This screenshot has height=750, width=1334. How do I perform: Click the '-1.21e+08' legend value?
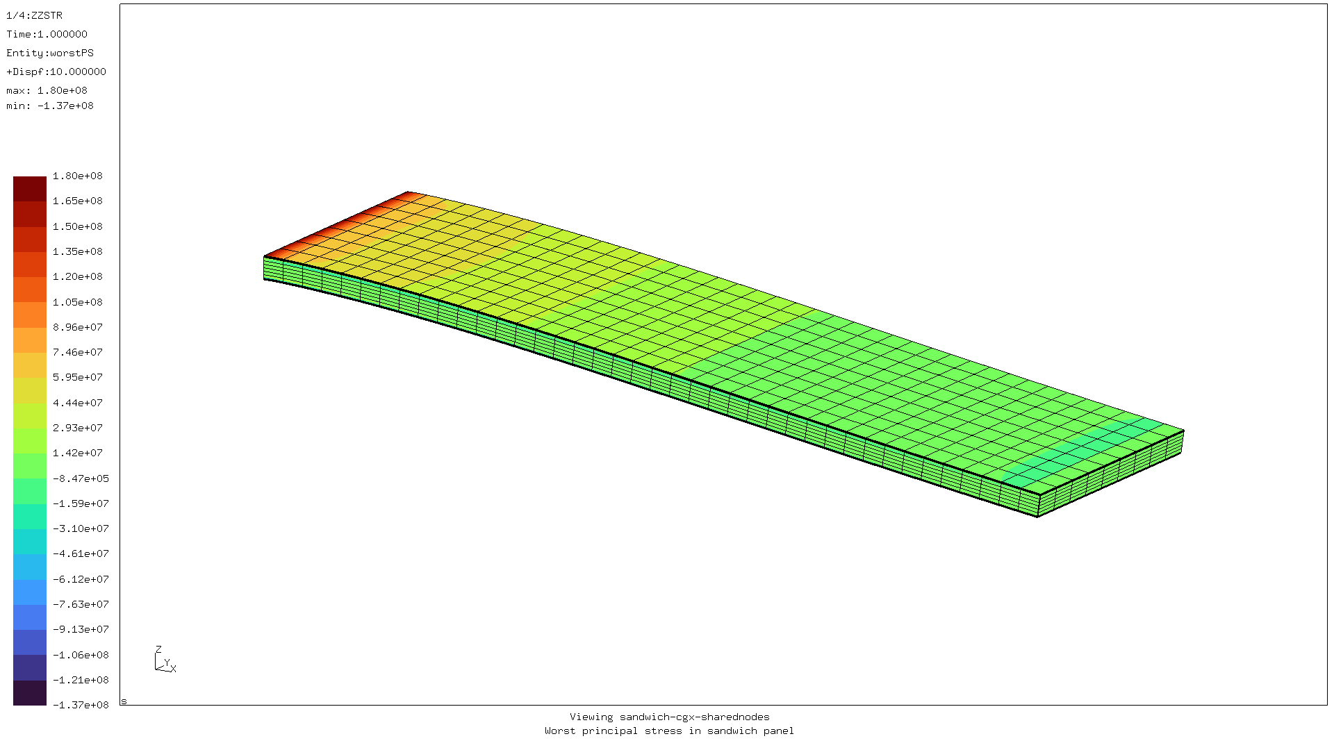(x=81, y=680)
